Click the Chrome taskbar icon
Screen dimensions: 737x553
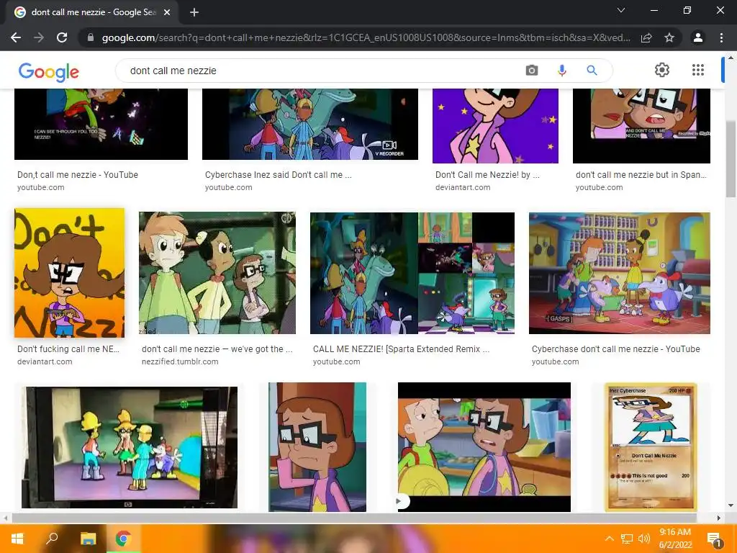[123, 539]
